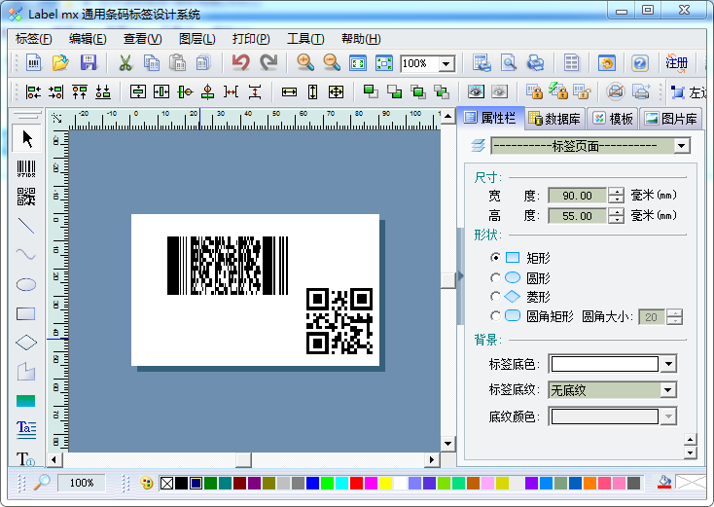The width and height of the screenshot is (714, 507).
Task: Increase 圆角大小 spinner value
Action: (x=674, y=312)
